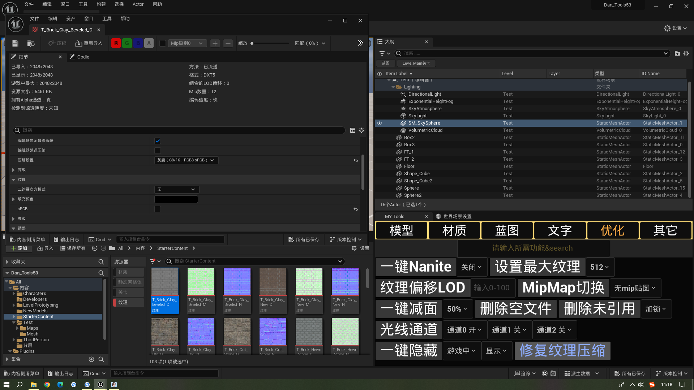694x390 pixels.
Task: Click the 设置最大纹理 button
Action: (x=537, y=267)
